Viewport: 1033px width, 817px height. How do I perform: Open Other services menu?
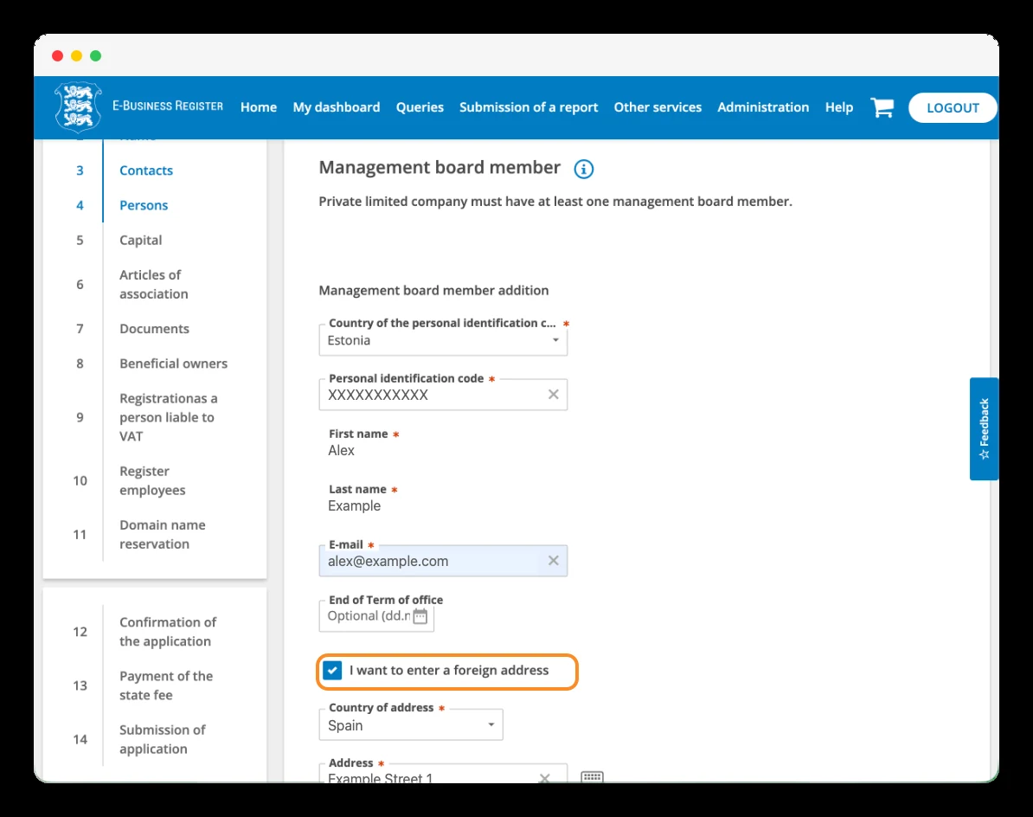pos(658,107)
